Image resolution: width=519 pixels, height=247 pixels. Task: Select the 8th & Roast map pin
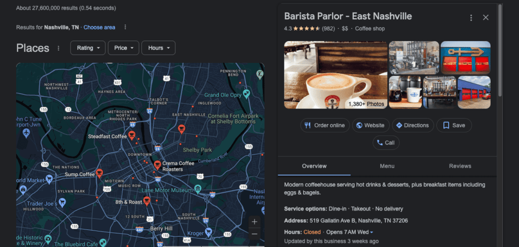click(x=146, y=201)
